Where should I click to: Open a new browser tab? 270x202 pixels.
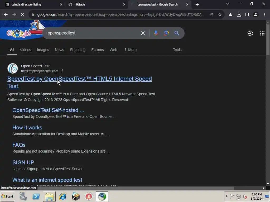(x=197, y=4)
